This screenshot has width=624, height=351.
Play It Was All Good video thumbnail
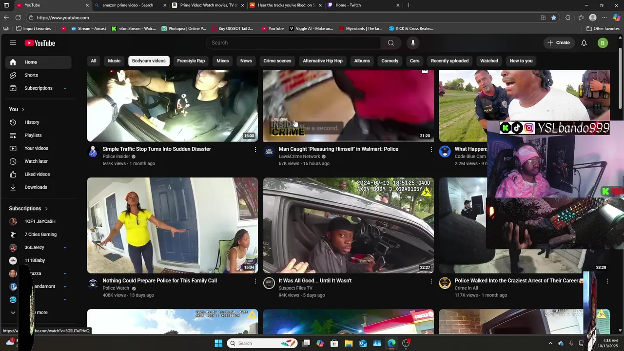(349, 225)
